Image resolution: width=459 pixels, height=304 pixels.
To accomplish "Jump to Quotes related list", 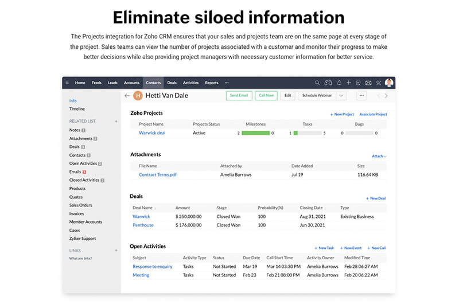I will (76, 197).
